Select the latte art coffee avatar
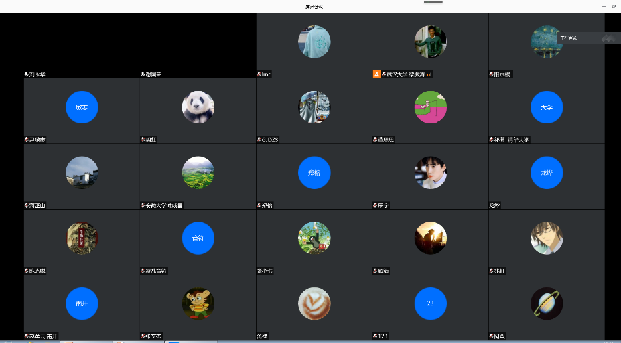The width and height of the screenshot is (621, 343). (x=314, y=303)
